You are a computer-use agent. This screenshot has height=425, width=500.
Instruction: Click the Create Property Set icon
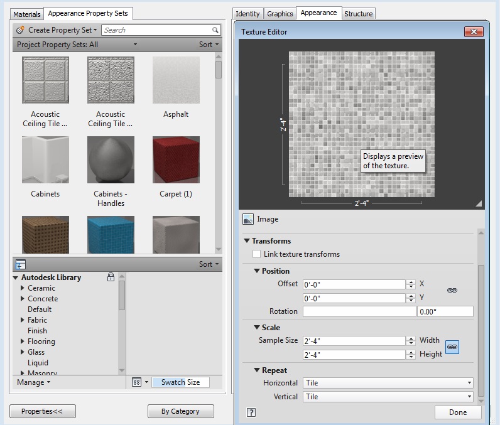pyautogui.click(x=21, y=30)
